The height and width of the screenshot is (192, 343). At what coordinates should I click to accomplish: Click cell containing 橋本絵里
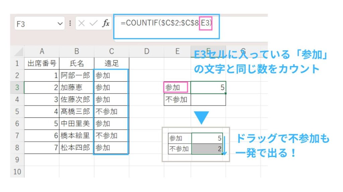(x=77, y=136)
